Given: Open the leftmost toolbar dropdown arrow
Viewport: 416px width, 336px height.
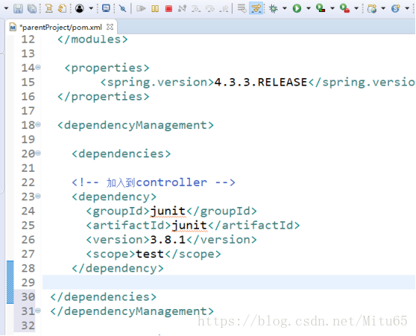Looking at the screenshot, I should [6, 8].
